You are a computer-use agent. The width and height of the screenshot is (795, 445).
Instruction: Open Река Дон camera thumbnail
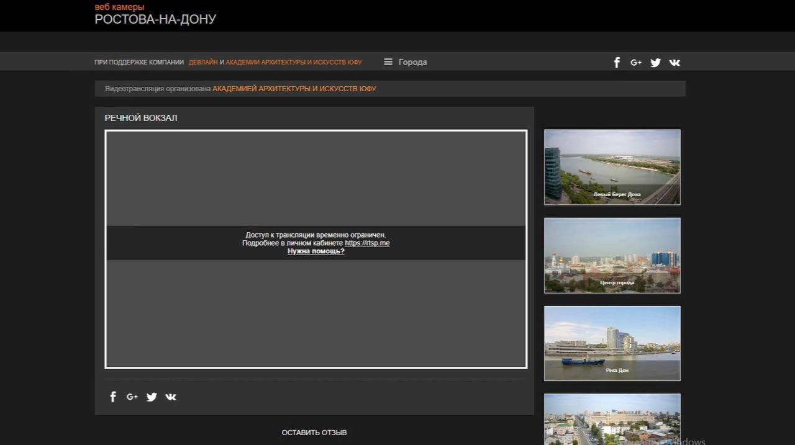tap(612, 343)
